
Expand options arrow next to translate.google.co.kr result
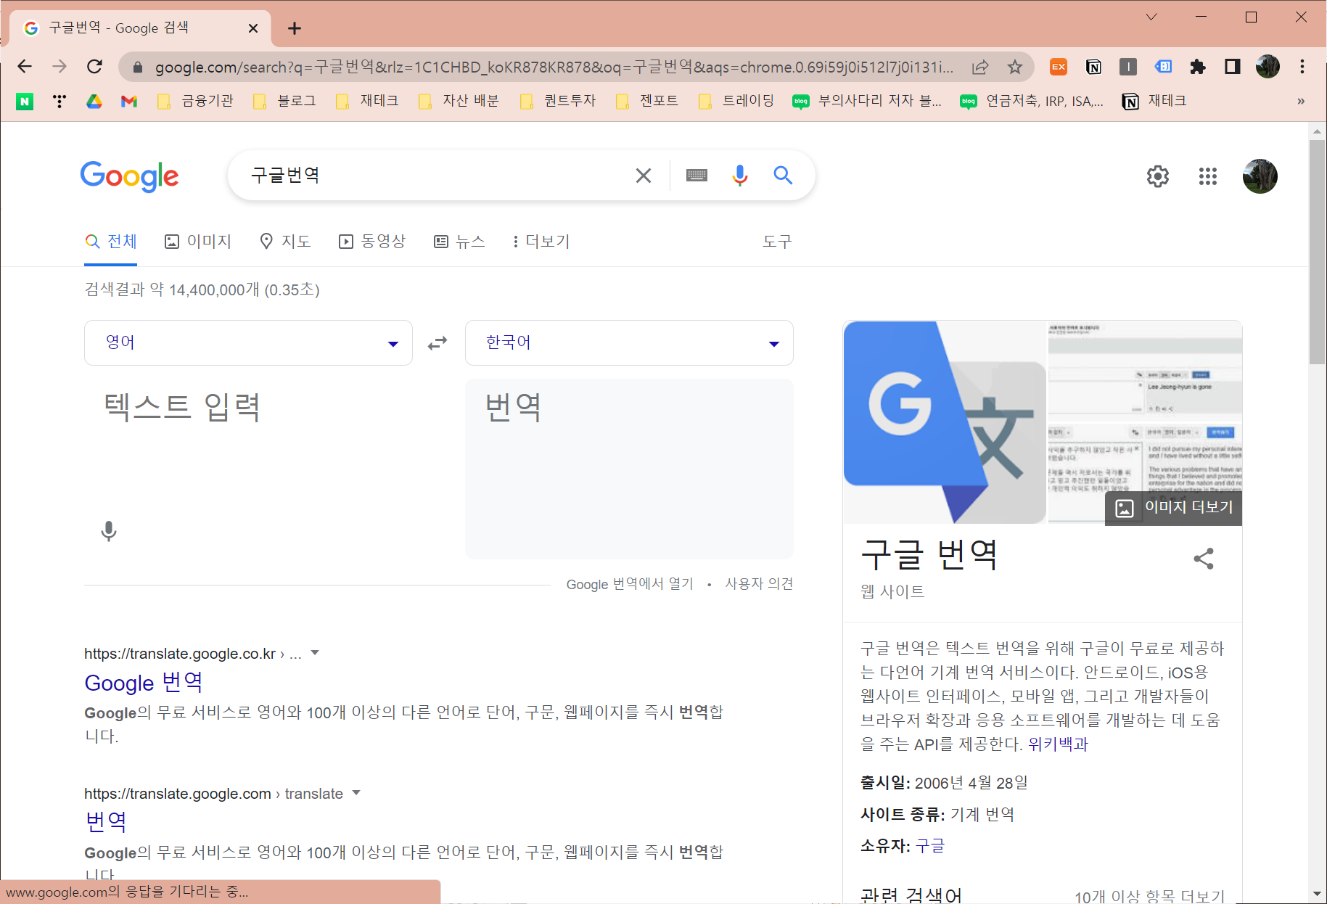[x=315, y=653]
